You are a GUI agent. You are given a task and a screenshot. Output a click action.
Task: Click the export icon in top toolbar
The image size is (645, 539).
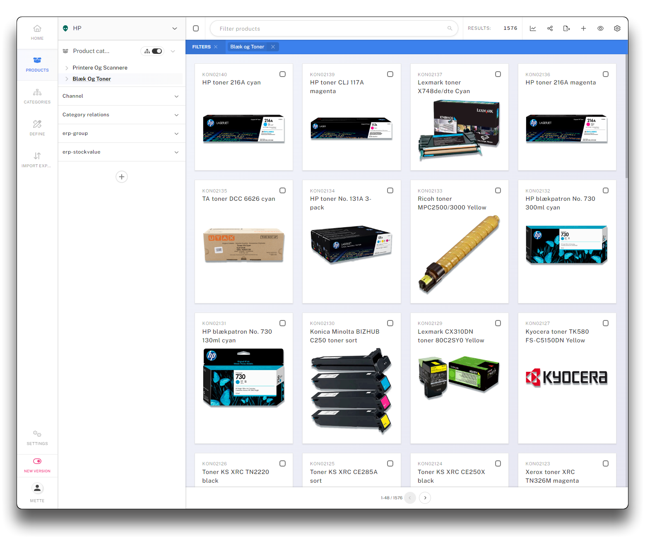tap(566, 29)
